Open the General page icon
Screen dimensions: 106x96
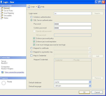[2, 8]
